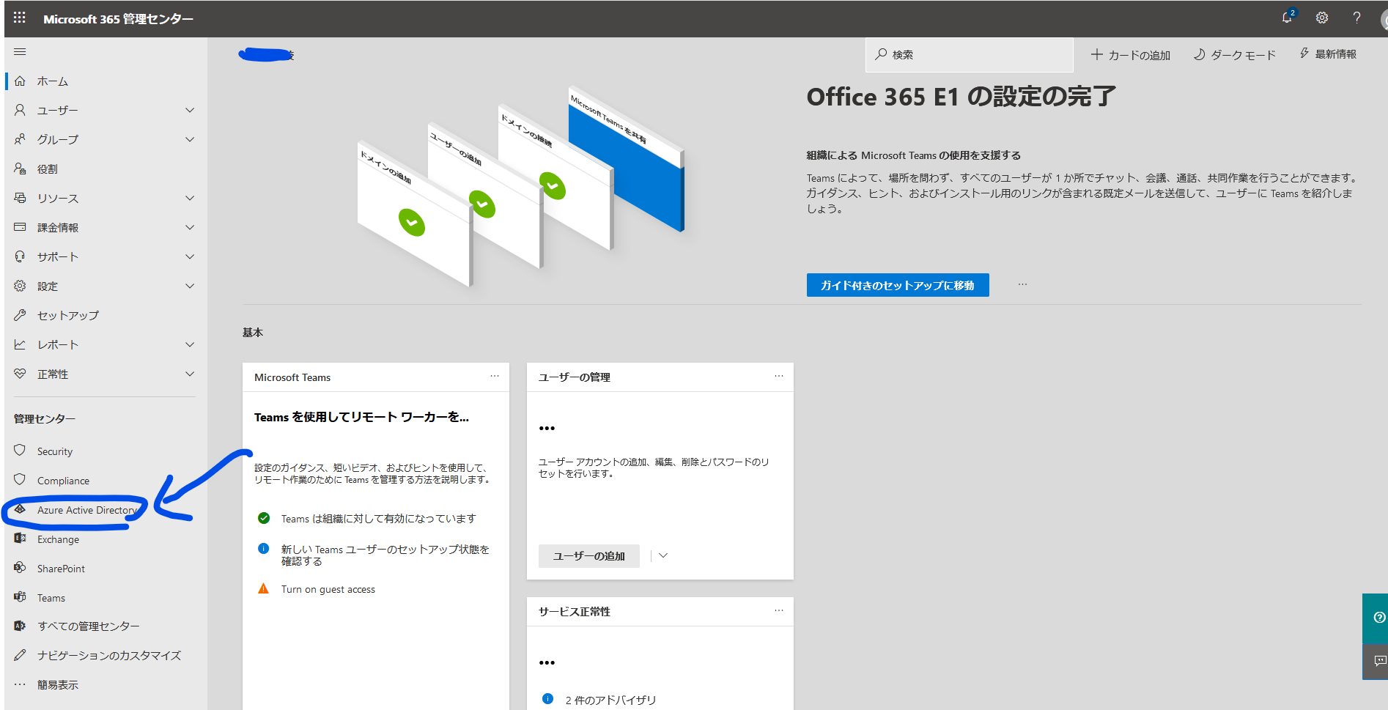
Task: Expand the 設定 menu chevron
Action: (190, 286)
